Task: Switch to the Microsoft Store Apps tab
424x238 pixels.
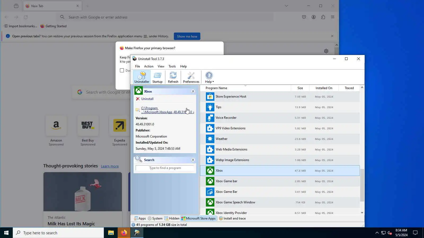Action: coord(198,218)
